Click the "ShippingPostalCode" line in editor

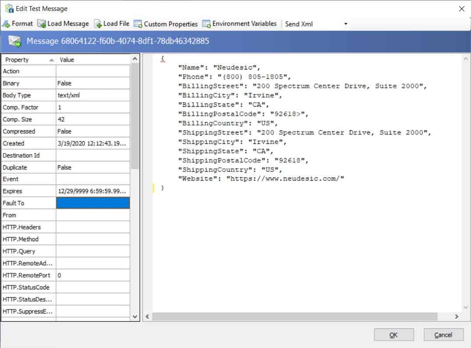point(243,160)
